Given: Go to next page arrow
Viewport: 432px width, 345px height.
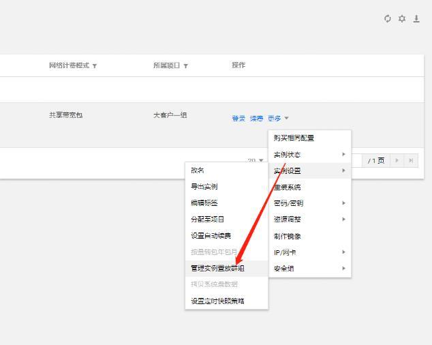Looking at the screenshot, I should click(x=397, y=160).
